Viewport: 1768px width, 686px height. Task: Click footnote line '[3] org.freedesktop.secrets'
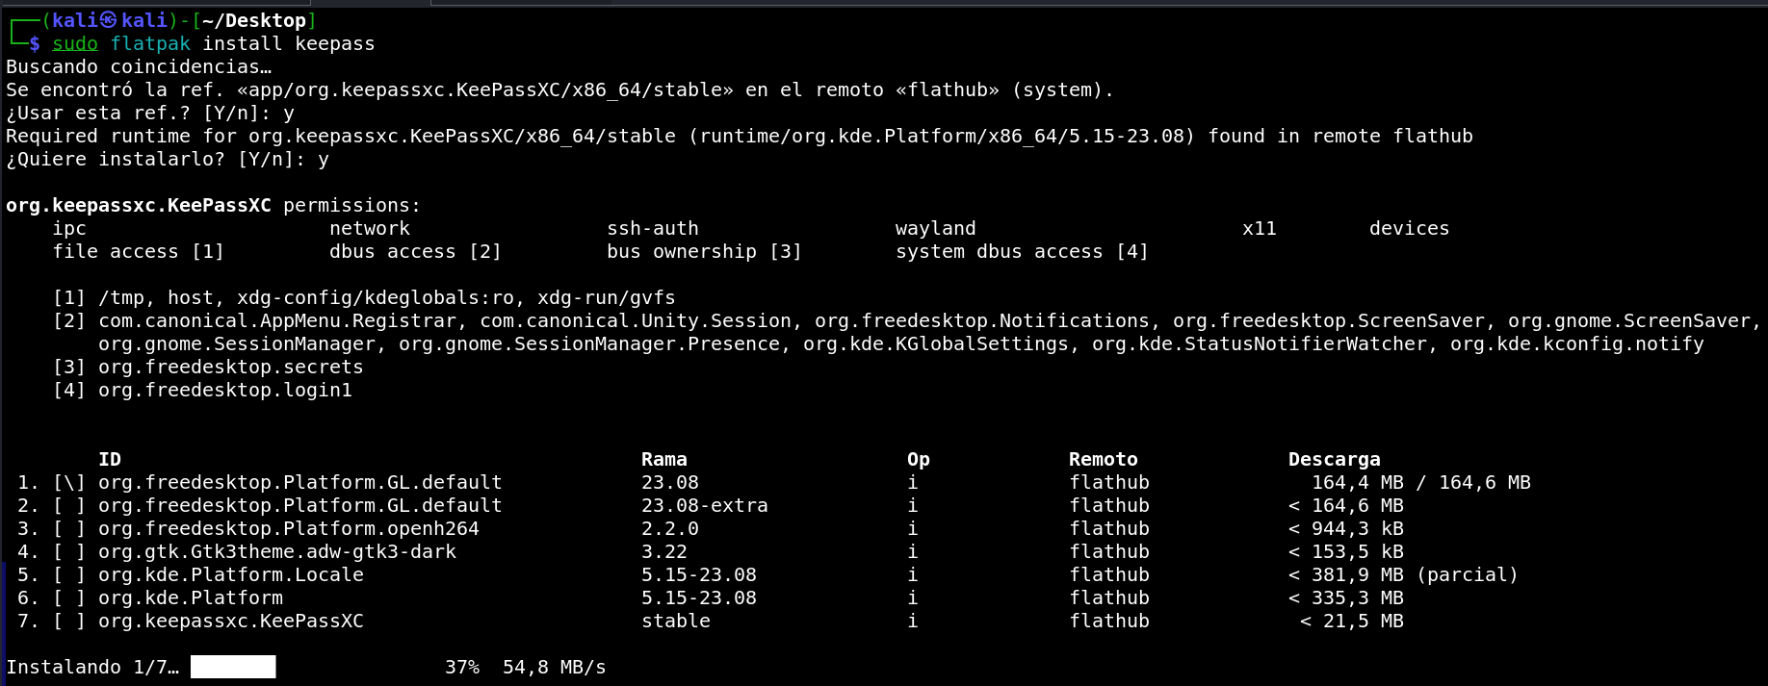tap(208, 367)
